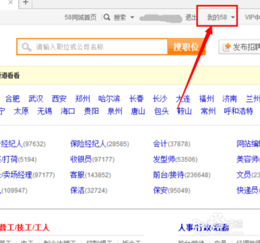Select city 武汉
Screen dimensions: 260x243
(36, 99)
